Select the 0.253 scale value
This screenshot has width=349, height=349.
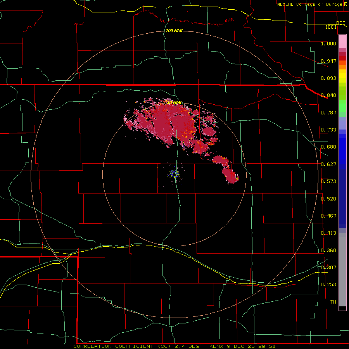(x=328, y=285)
